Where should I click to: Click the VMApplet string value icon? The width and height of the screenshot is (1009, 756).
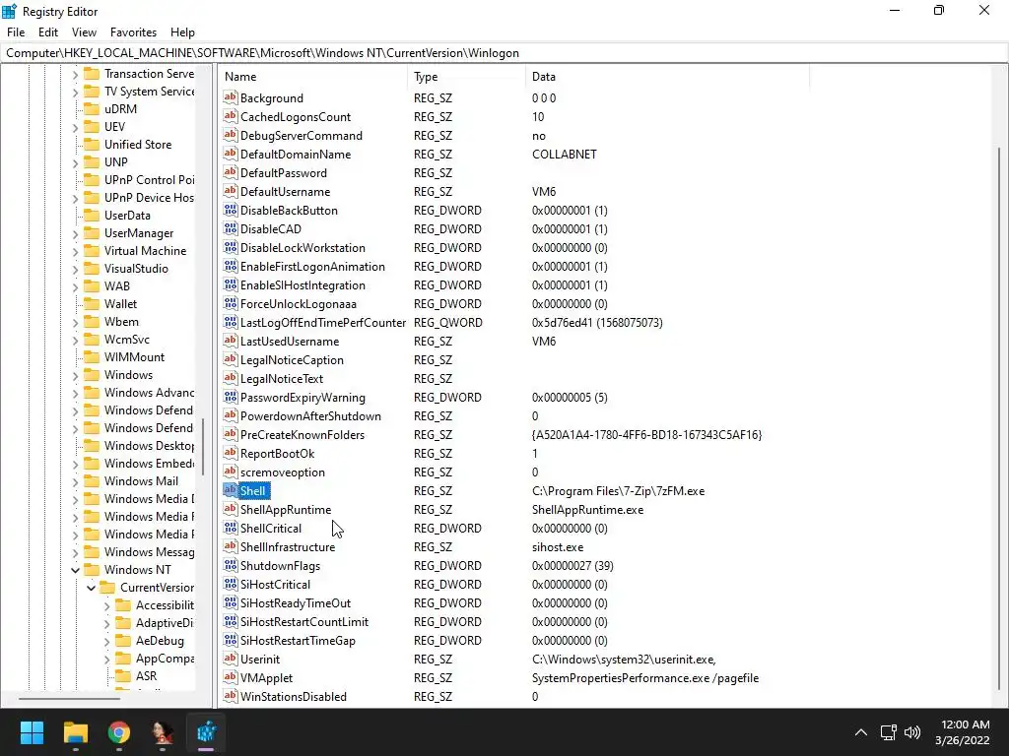coord(231,677)
